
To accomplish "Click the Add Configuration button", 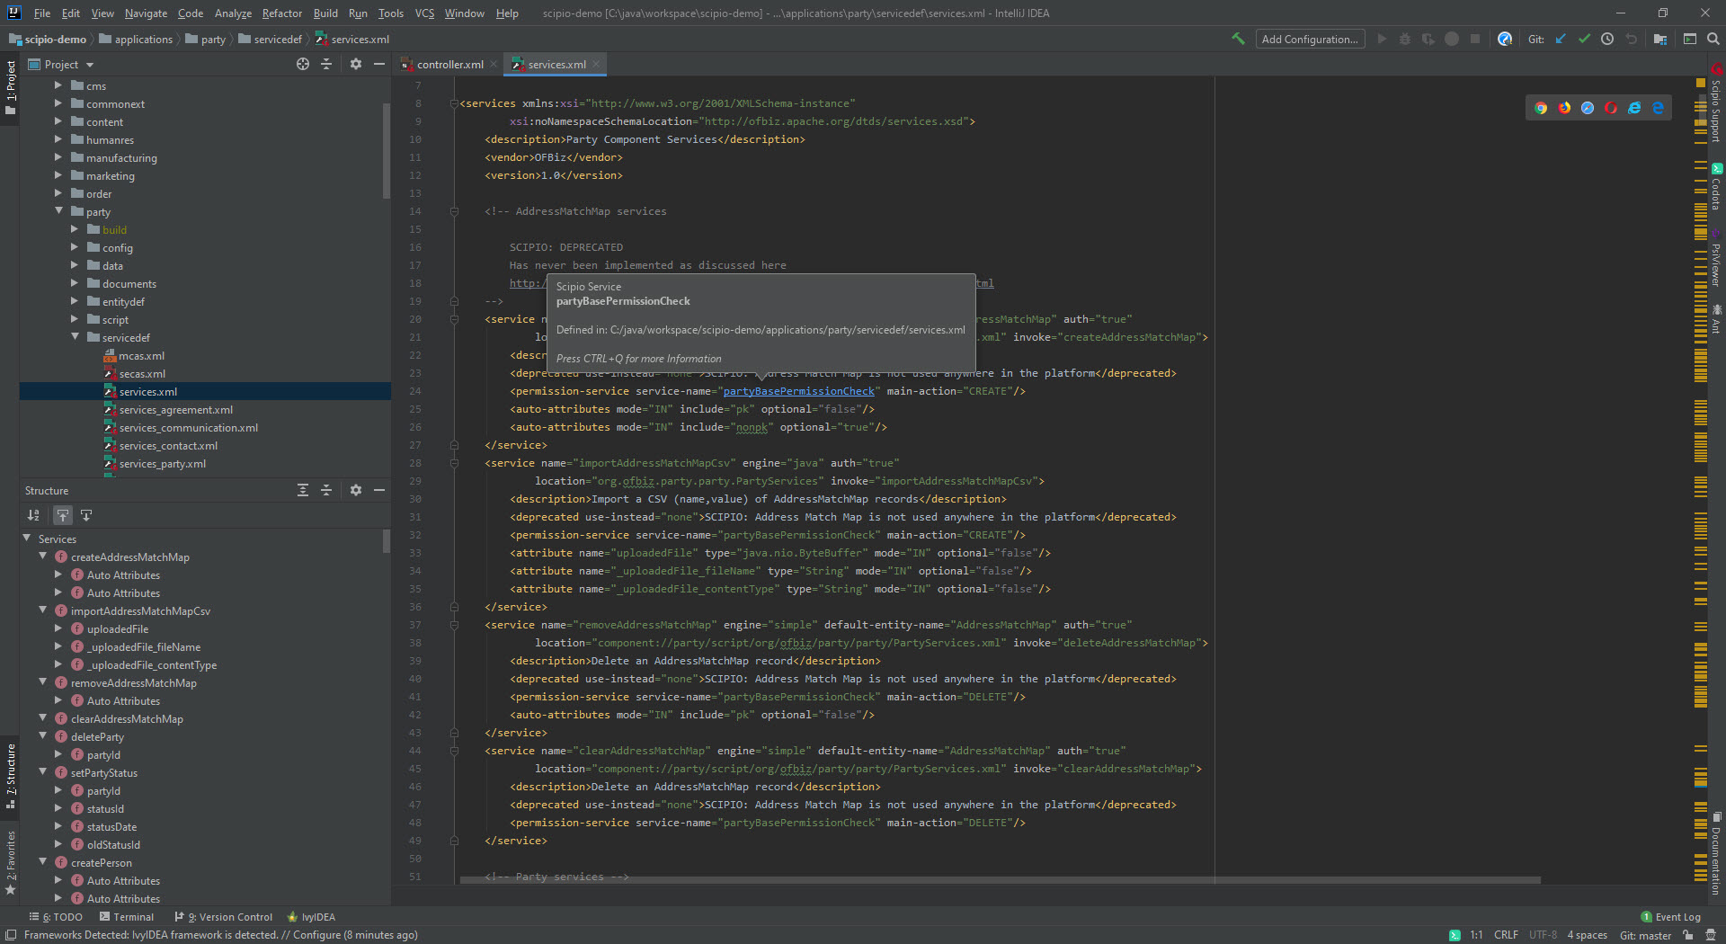I will pos(1310,39).
